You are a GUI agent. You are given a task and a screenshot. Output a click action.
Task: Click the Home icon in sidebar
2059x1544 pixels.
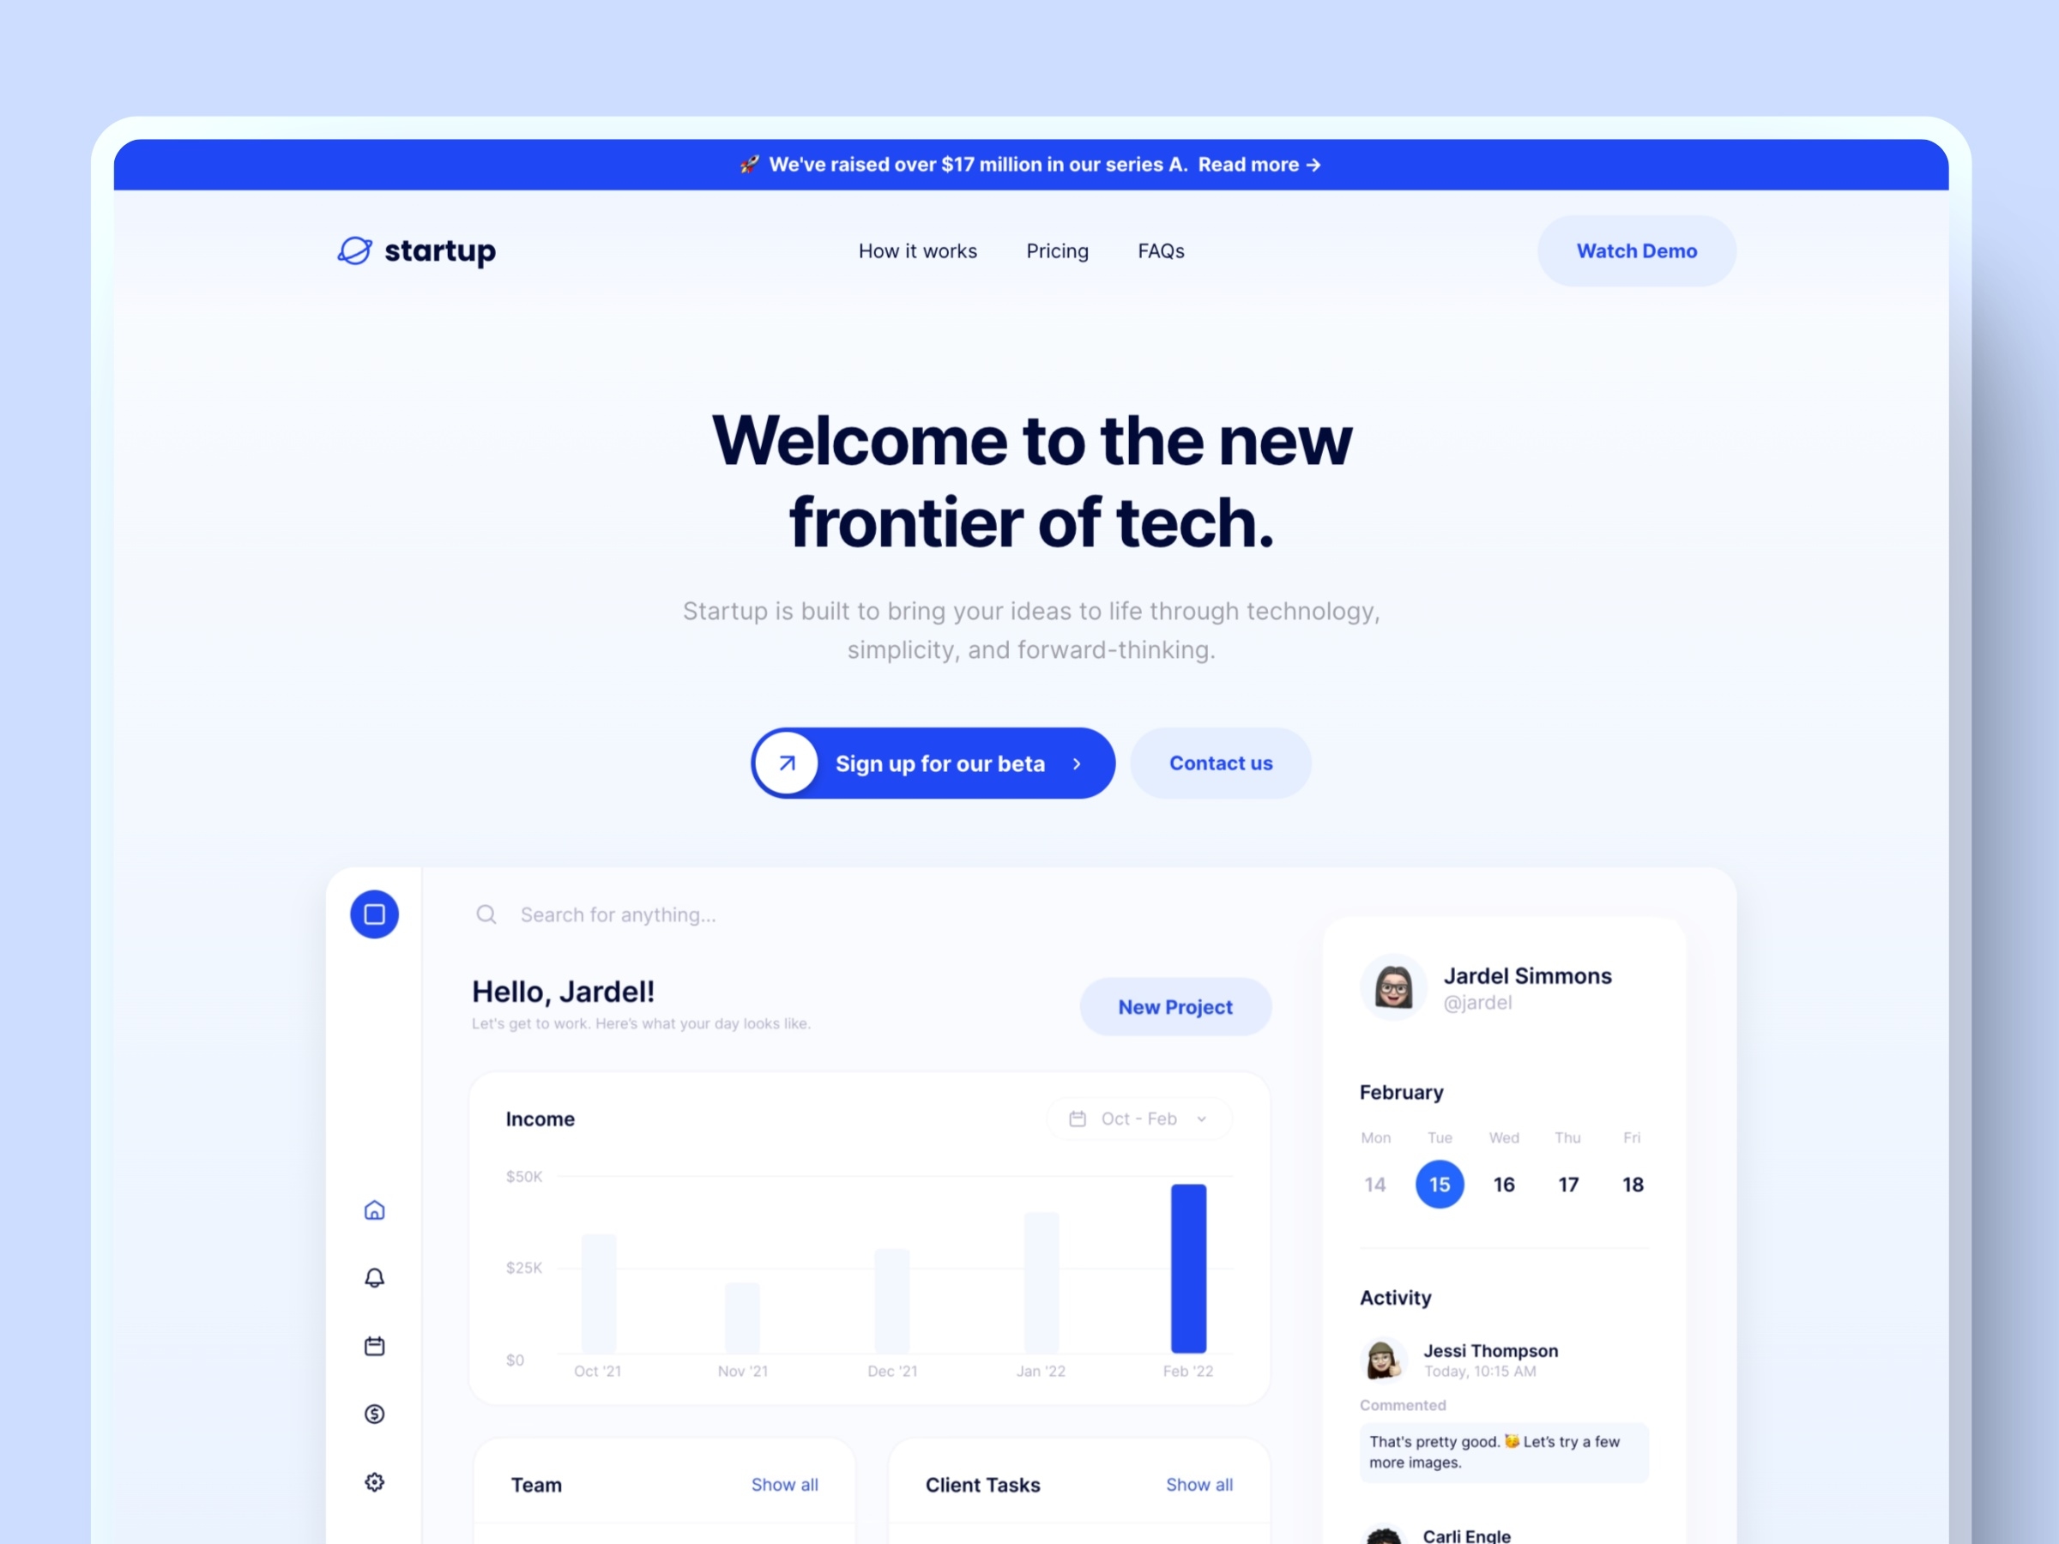click(373, 1210)
